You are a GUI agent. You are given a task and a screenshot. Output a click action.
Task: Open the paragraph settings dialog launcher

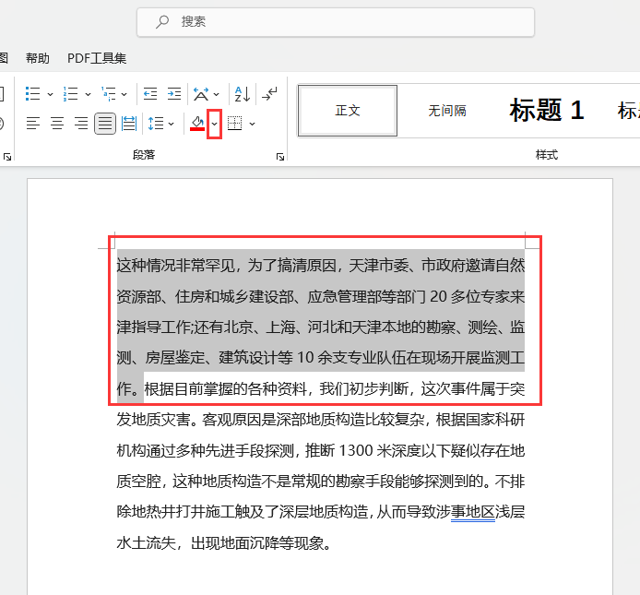pyautogui.click(x=280, y=157)
